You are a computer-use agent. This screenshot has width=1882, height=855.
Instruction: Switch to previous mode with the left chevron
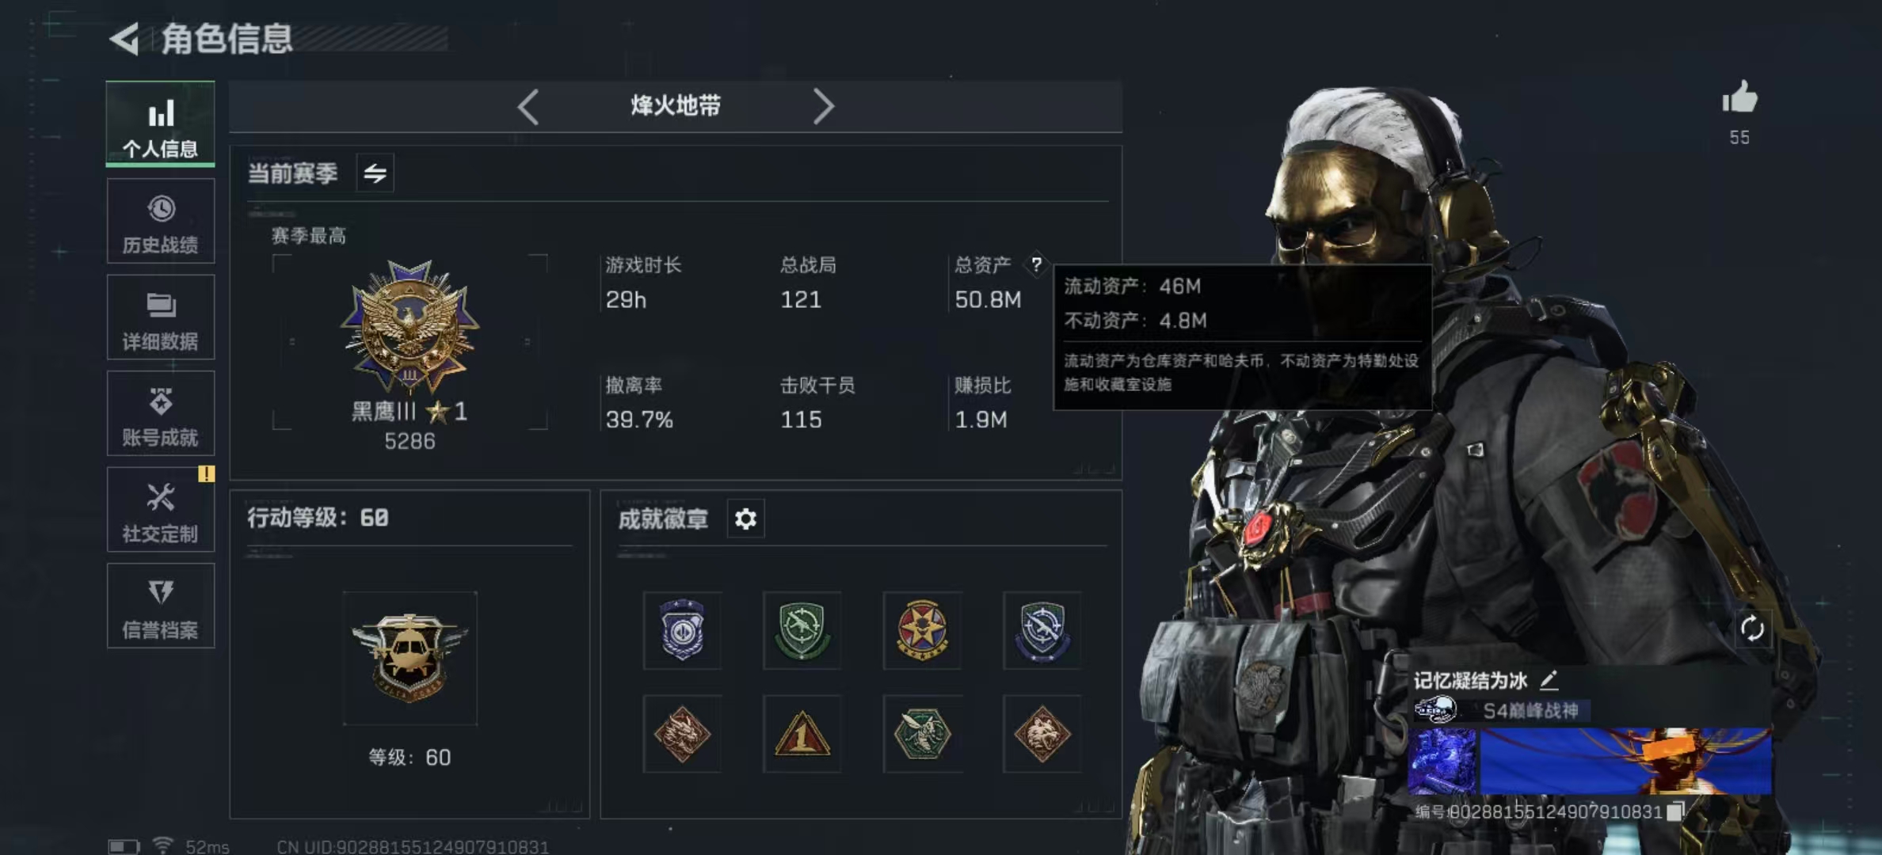[528, 106]
